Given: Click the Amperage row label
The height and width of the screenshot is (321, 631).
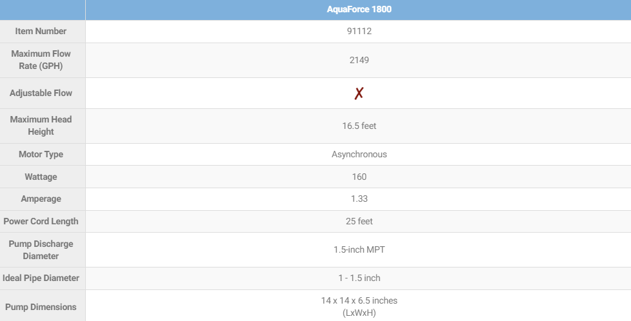Looking at the screenshot, I should (x=41, y=199).
